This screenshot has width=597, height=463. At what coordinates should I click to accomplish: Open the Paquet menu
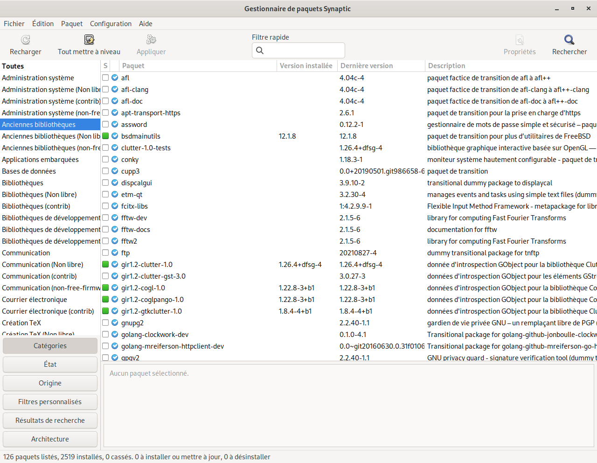tap(72, 24)
